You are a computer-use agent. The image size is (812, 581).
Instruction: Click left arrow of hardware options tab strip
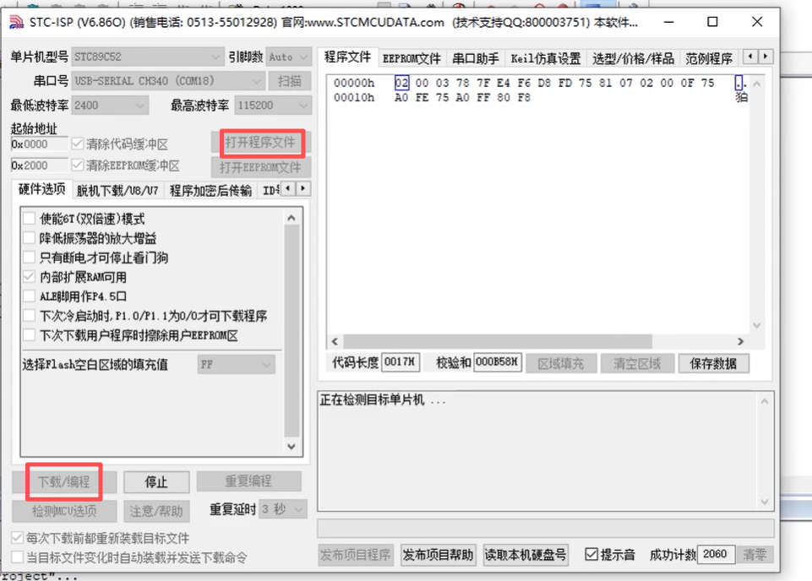288,188
